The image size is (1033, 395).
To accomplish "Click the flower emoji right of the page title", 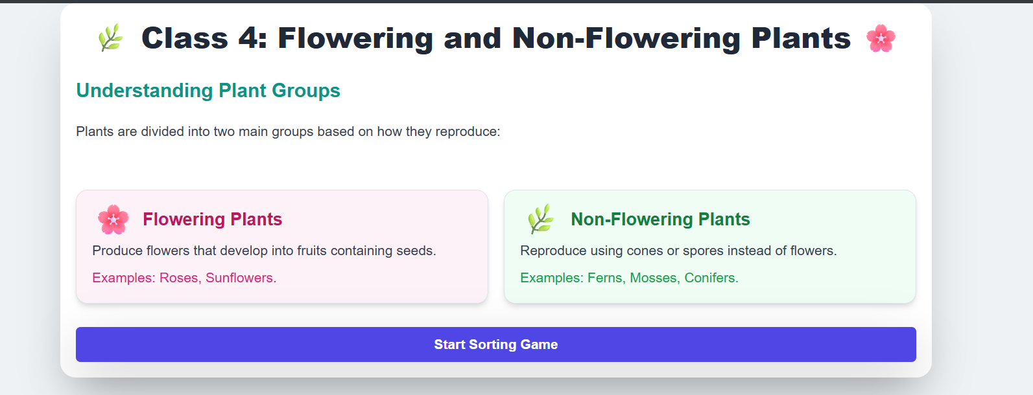I will pyautogui.click(x=882, y=38).
